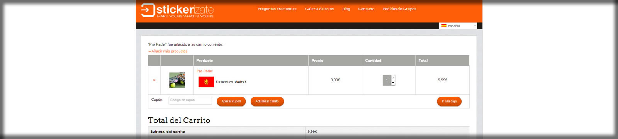Click the Spanish flag icon
The width and height of the screenshot is (618, 139).
(444, 26)
